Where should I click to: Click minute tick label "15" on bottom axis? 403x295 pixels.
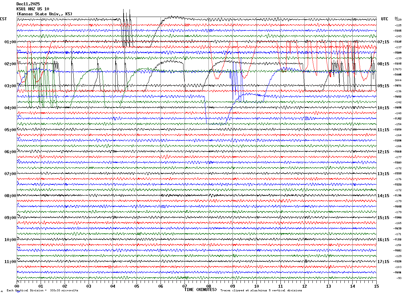pos(376,286)
